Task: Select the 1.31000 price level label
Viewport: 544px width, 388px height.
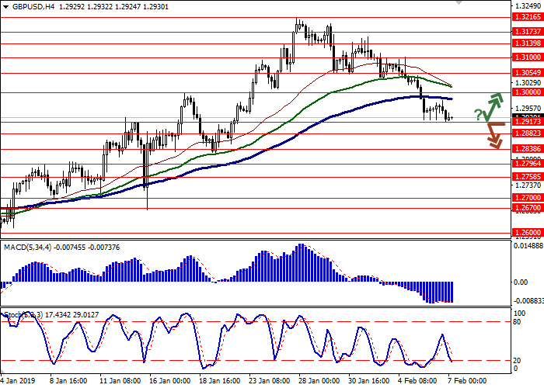Action: click(x=527, y=57)
